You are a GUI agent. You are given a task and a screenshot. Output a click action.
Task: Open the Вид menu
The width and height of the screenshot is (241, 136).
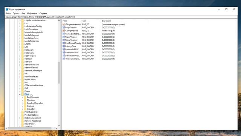point(23,14)
